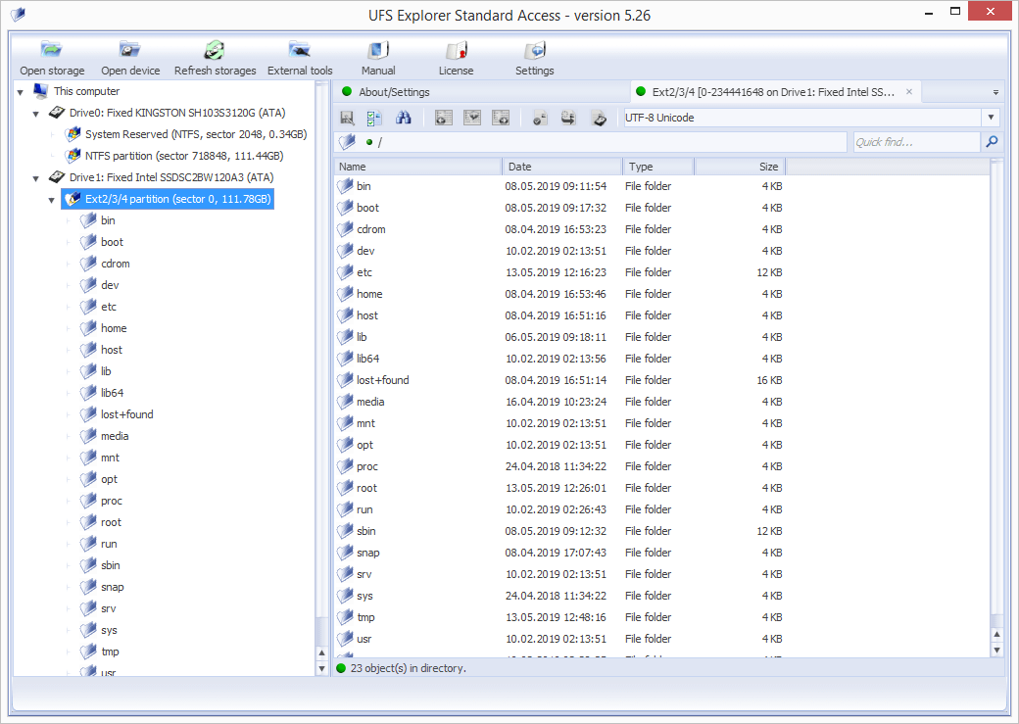Sort by Size column header
This screenshot has height=724, width=1019.
pyautogui.click(x=740, y=167)
